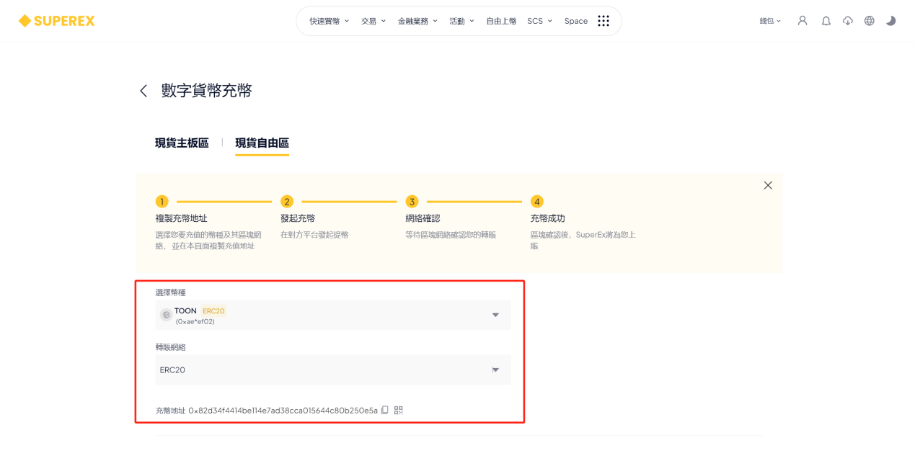Open the 活動 dropdown menu
This screenshot has height=461, width=915.
pyautogui.click(x=462, y=21)
